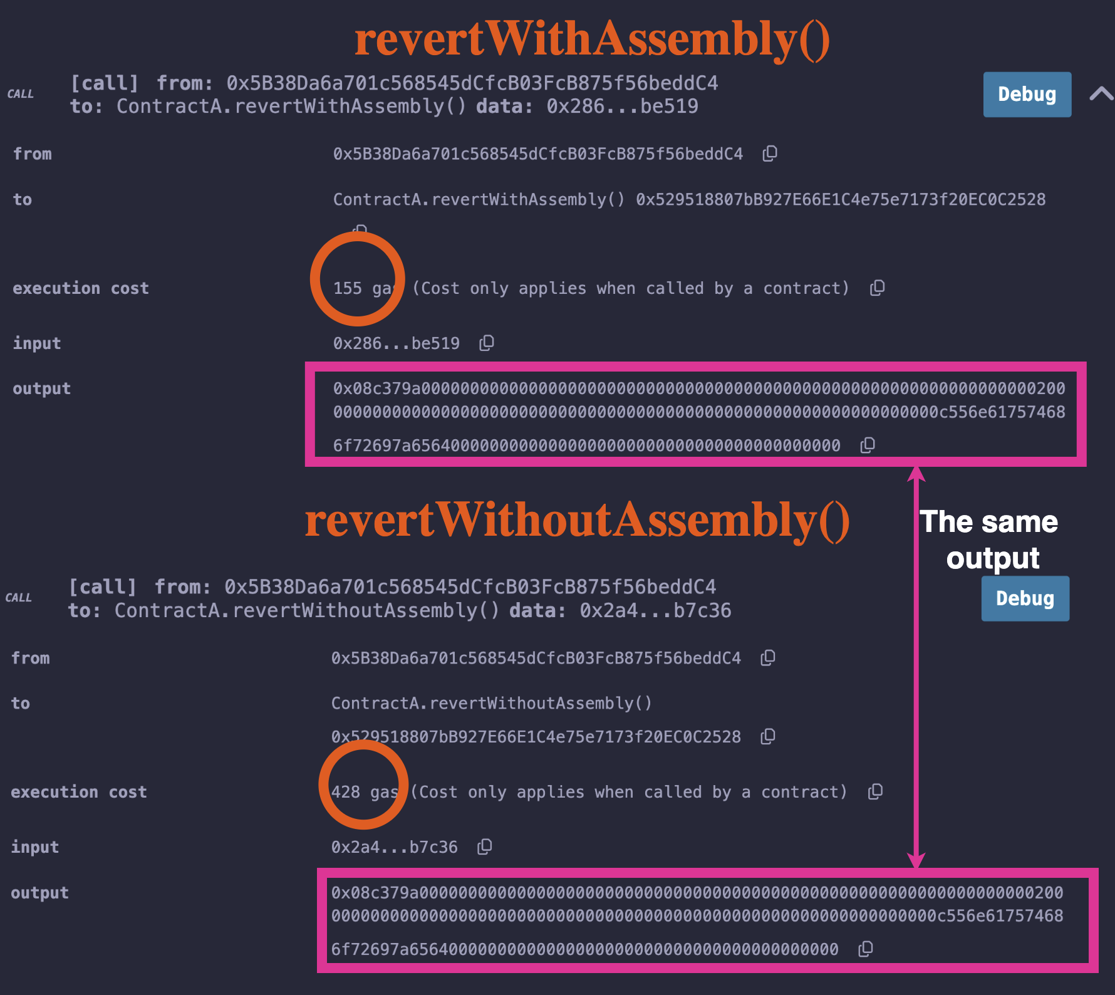The width and height of the screenshot is (1115, 995).
Task: Copy the 155 gas execution cost value
Action: tap(878, 288)
